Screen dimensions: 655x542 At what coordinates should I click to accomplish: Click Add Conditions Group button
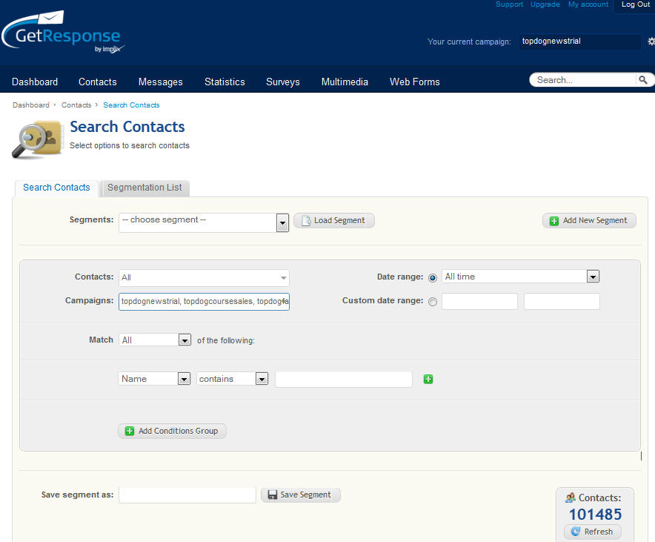(x=172, y=431)
